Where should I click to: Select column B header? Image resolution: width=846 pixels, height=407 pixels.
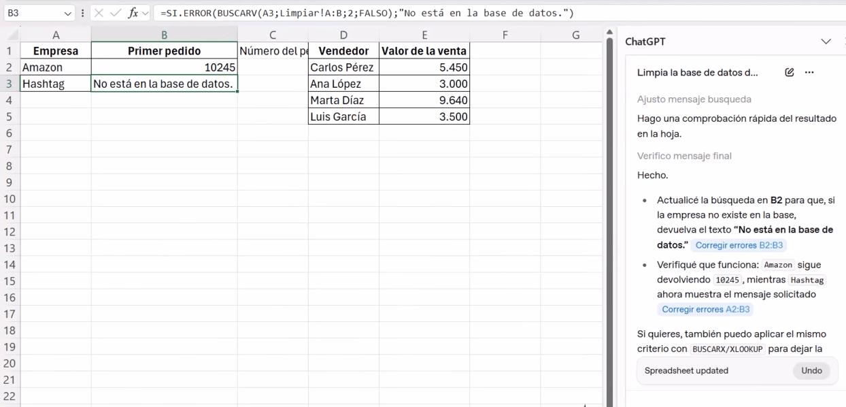[x=164, y=35]
